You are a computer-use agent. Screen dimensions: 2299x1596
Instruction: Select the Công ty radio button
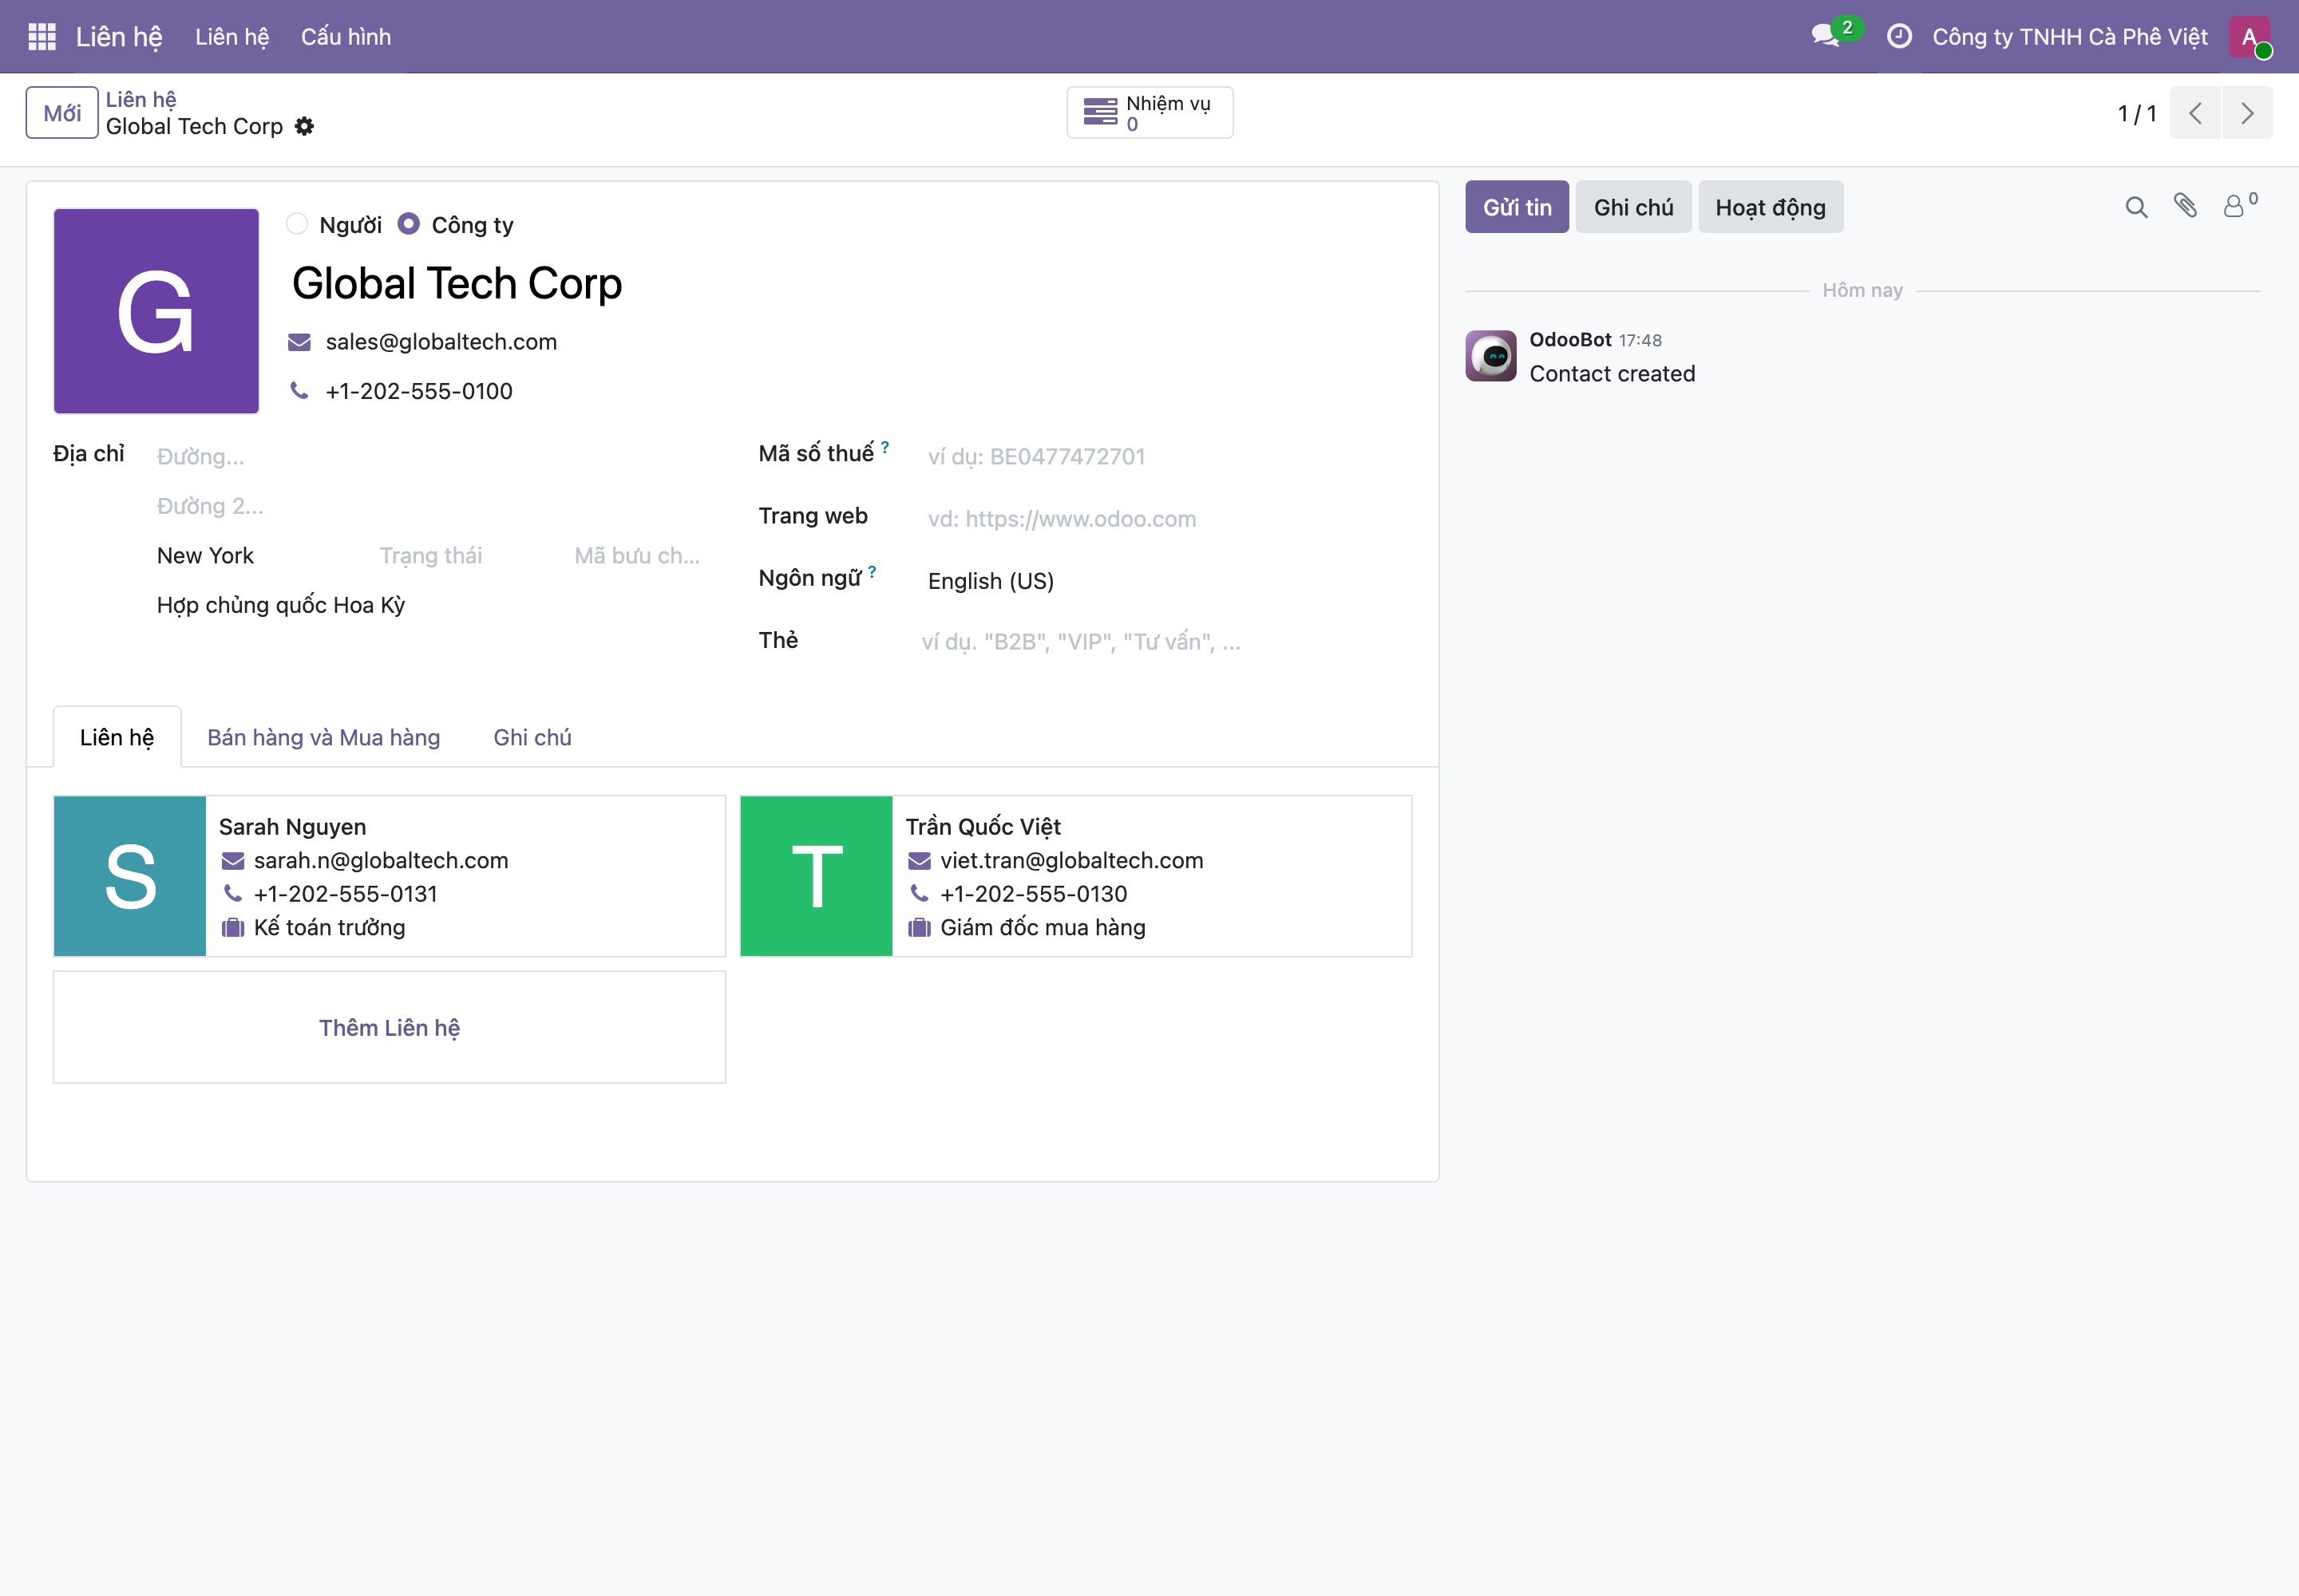pyautogui.click(x=408, y=224)
